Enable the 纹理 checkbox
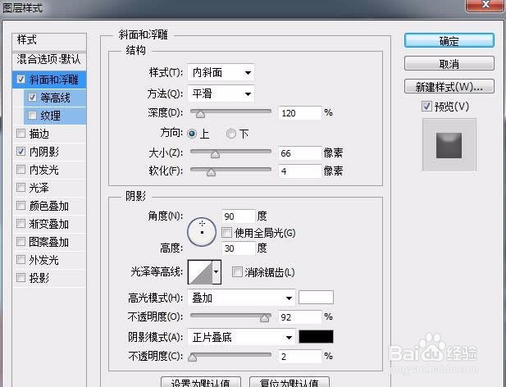The image size is (506, 387). (32, 115)
